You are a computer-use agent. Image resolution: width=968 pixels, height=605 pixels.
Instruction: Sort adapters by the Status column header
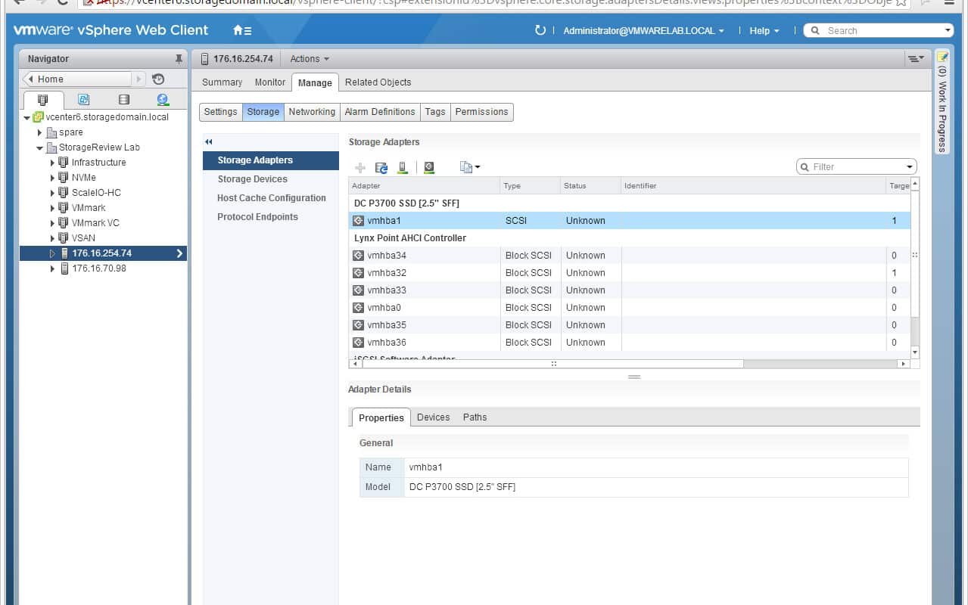click(591, 185)
